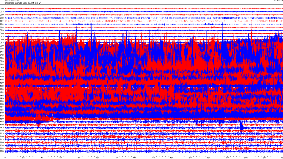Select the 04:30 trace label

[x=2, y=37]
